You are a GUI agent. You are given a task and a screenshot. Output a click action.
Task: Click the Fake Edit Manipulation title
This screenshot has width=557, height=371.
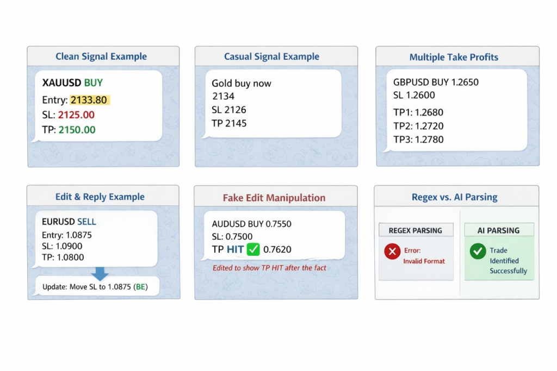274,198
